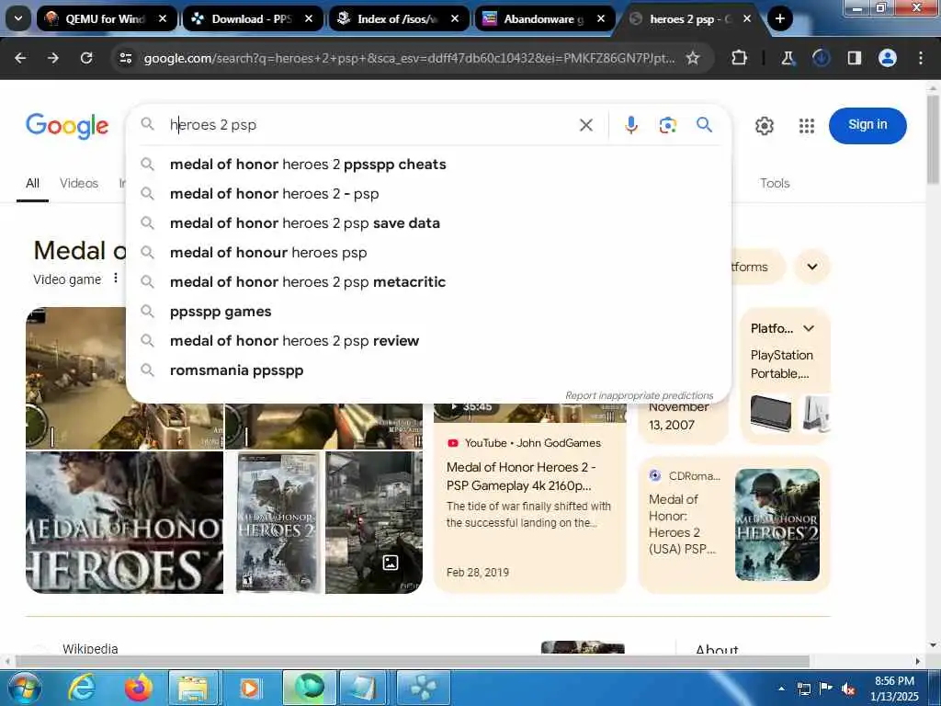The image size is (941, 706).
Task: Go to Google home via logo
Action: (x=67, y=125)
